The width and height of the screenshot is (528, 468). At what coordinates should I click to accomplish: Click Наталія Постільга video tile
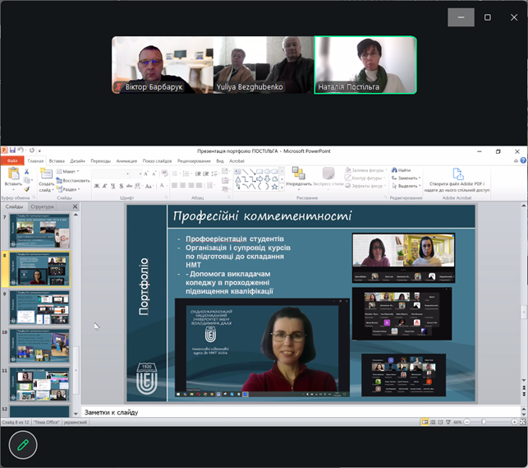pyautogui.click(x=365, y=65)
